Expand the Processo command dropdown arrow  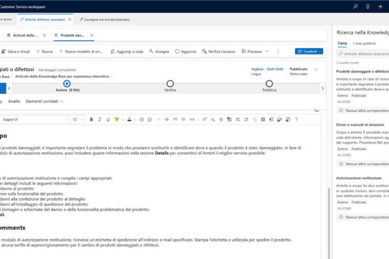267,51
